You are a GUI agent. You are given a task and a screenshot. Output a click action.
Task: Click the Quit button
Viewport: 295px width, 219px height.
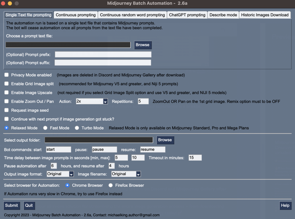click(x=29, y=206)
